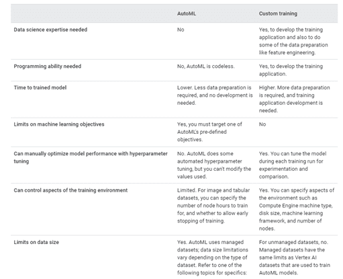
Task: Select the 'Data science expertise needed' row label
Action: 50,30
